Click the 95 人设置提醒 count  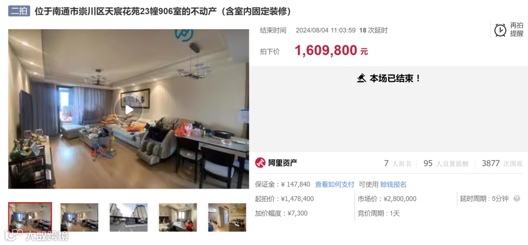click(x=446, y=164)
